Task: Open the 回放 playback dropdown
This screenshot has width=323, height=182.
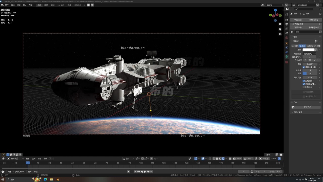Action: tap(10, 172)
